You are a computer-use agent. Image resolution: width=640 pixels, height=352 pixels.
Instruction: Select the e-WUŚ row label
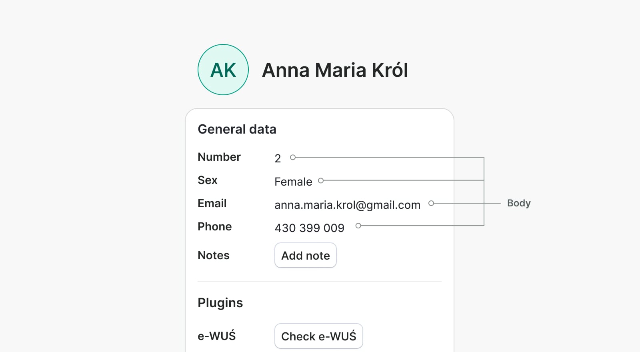tap(217, 336)
